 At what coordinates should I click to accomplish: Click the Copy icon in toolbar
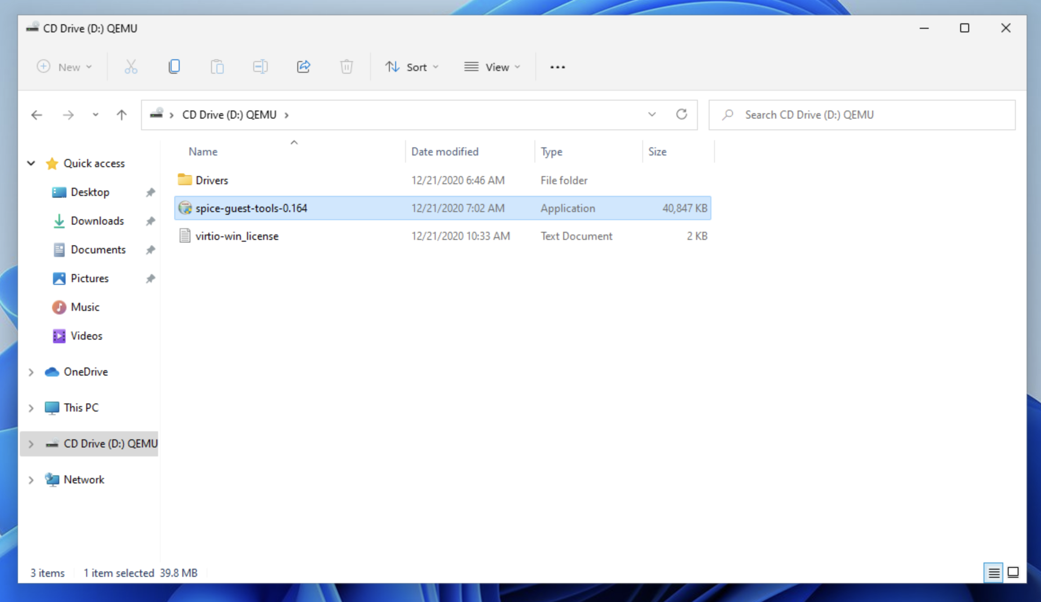[174, 67]
